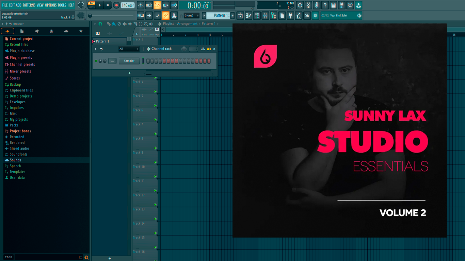
Task: Select Pattern 1 in the picker panel
Action: pyautogui.click(x=110, y=41)
